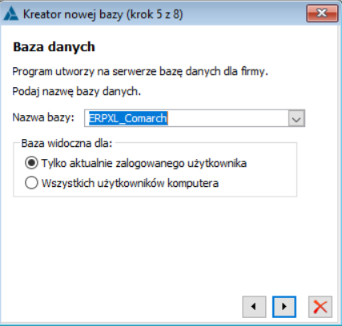342x326 pixels.
Task: Click the Tylko aktualnie zalogowanego użytkownika label text
Action: pyautogui.click(x=144, y=163)
